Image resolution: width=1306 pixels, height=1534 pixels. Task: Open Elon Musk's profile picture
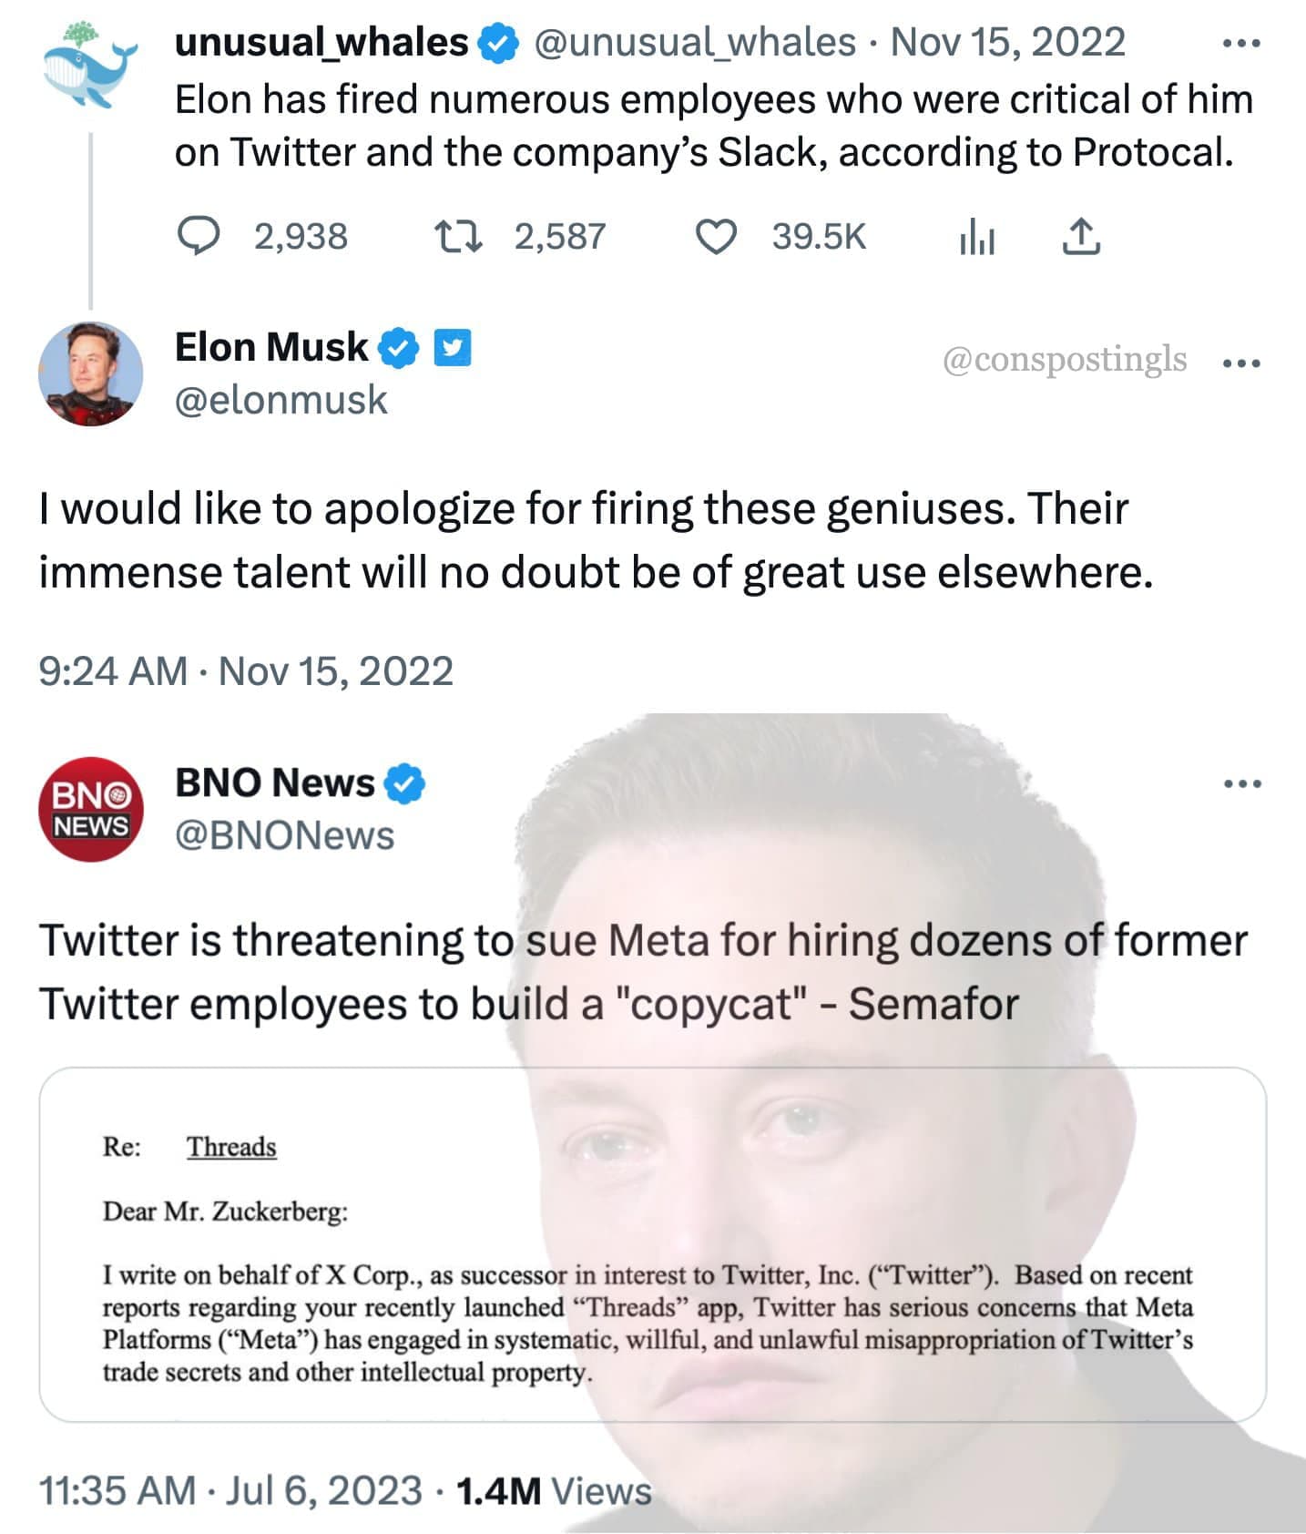(x=89, y=373)
